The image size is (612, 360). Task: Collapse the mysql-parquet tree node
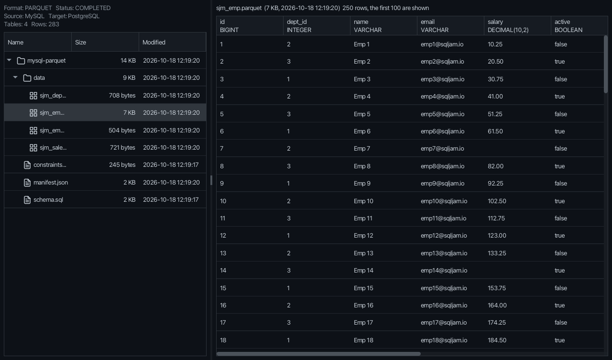click(9, 60)
